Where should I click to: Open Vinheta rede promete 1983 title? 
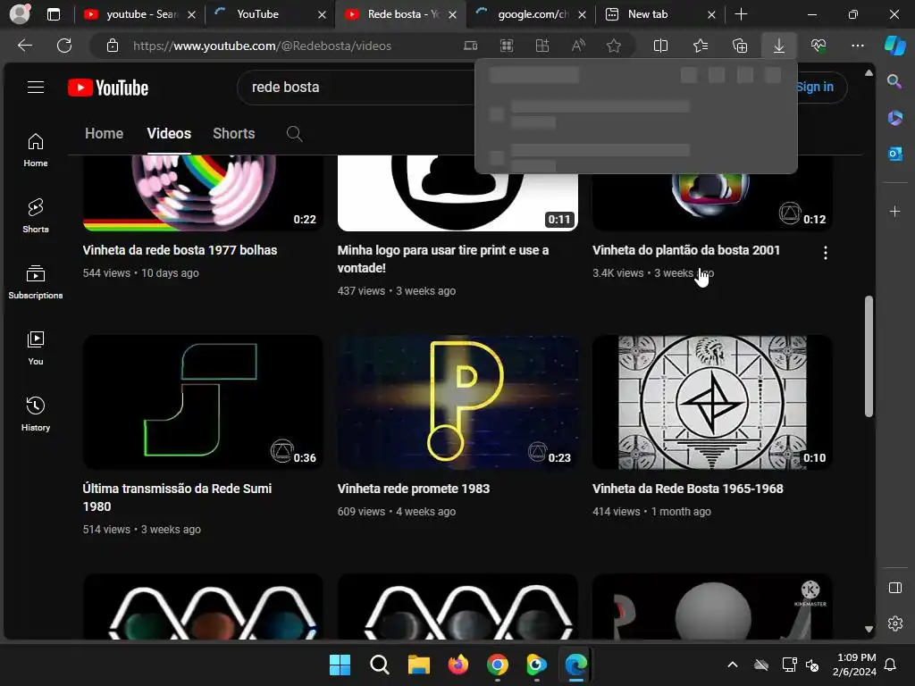[414, 489]
